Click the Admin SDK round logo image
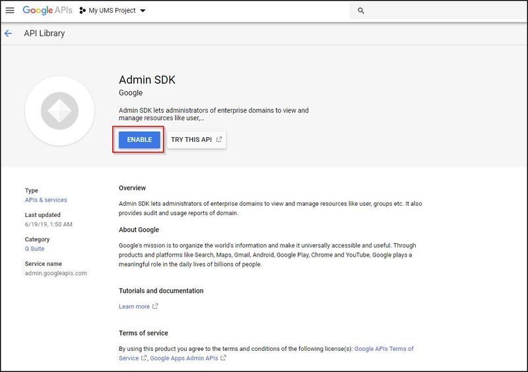 pyautogui.click(x=60, y=111)
